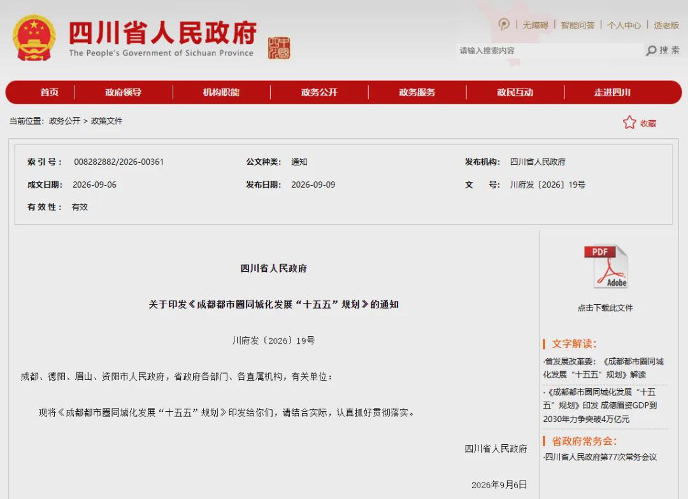The image size is (688, 499).
Task: Open the 首页 menu item
Action: [x=50, y=92]
